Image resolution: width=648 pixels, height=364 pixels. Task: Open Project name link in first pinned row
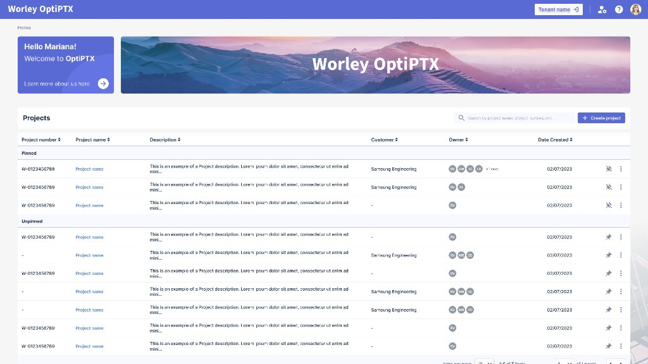pyautogui.click(x=89, y=169)
